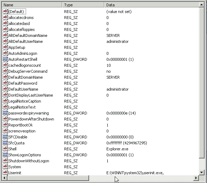Image resolution: width=207 pixels, height=183 pixels.
Task: Select the AutoAdminLogon value icon
Action: [5, 53]
